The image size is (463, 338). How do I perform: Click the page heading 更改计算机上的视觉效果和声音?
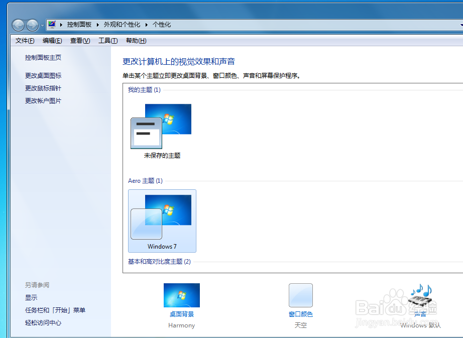179,61
